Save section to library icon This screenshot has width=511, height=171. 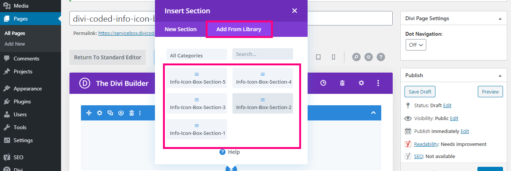[121, 113]
